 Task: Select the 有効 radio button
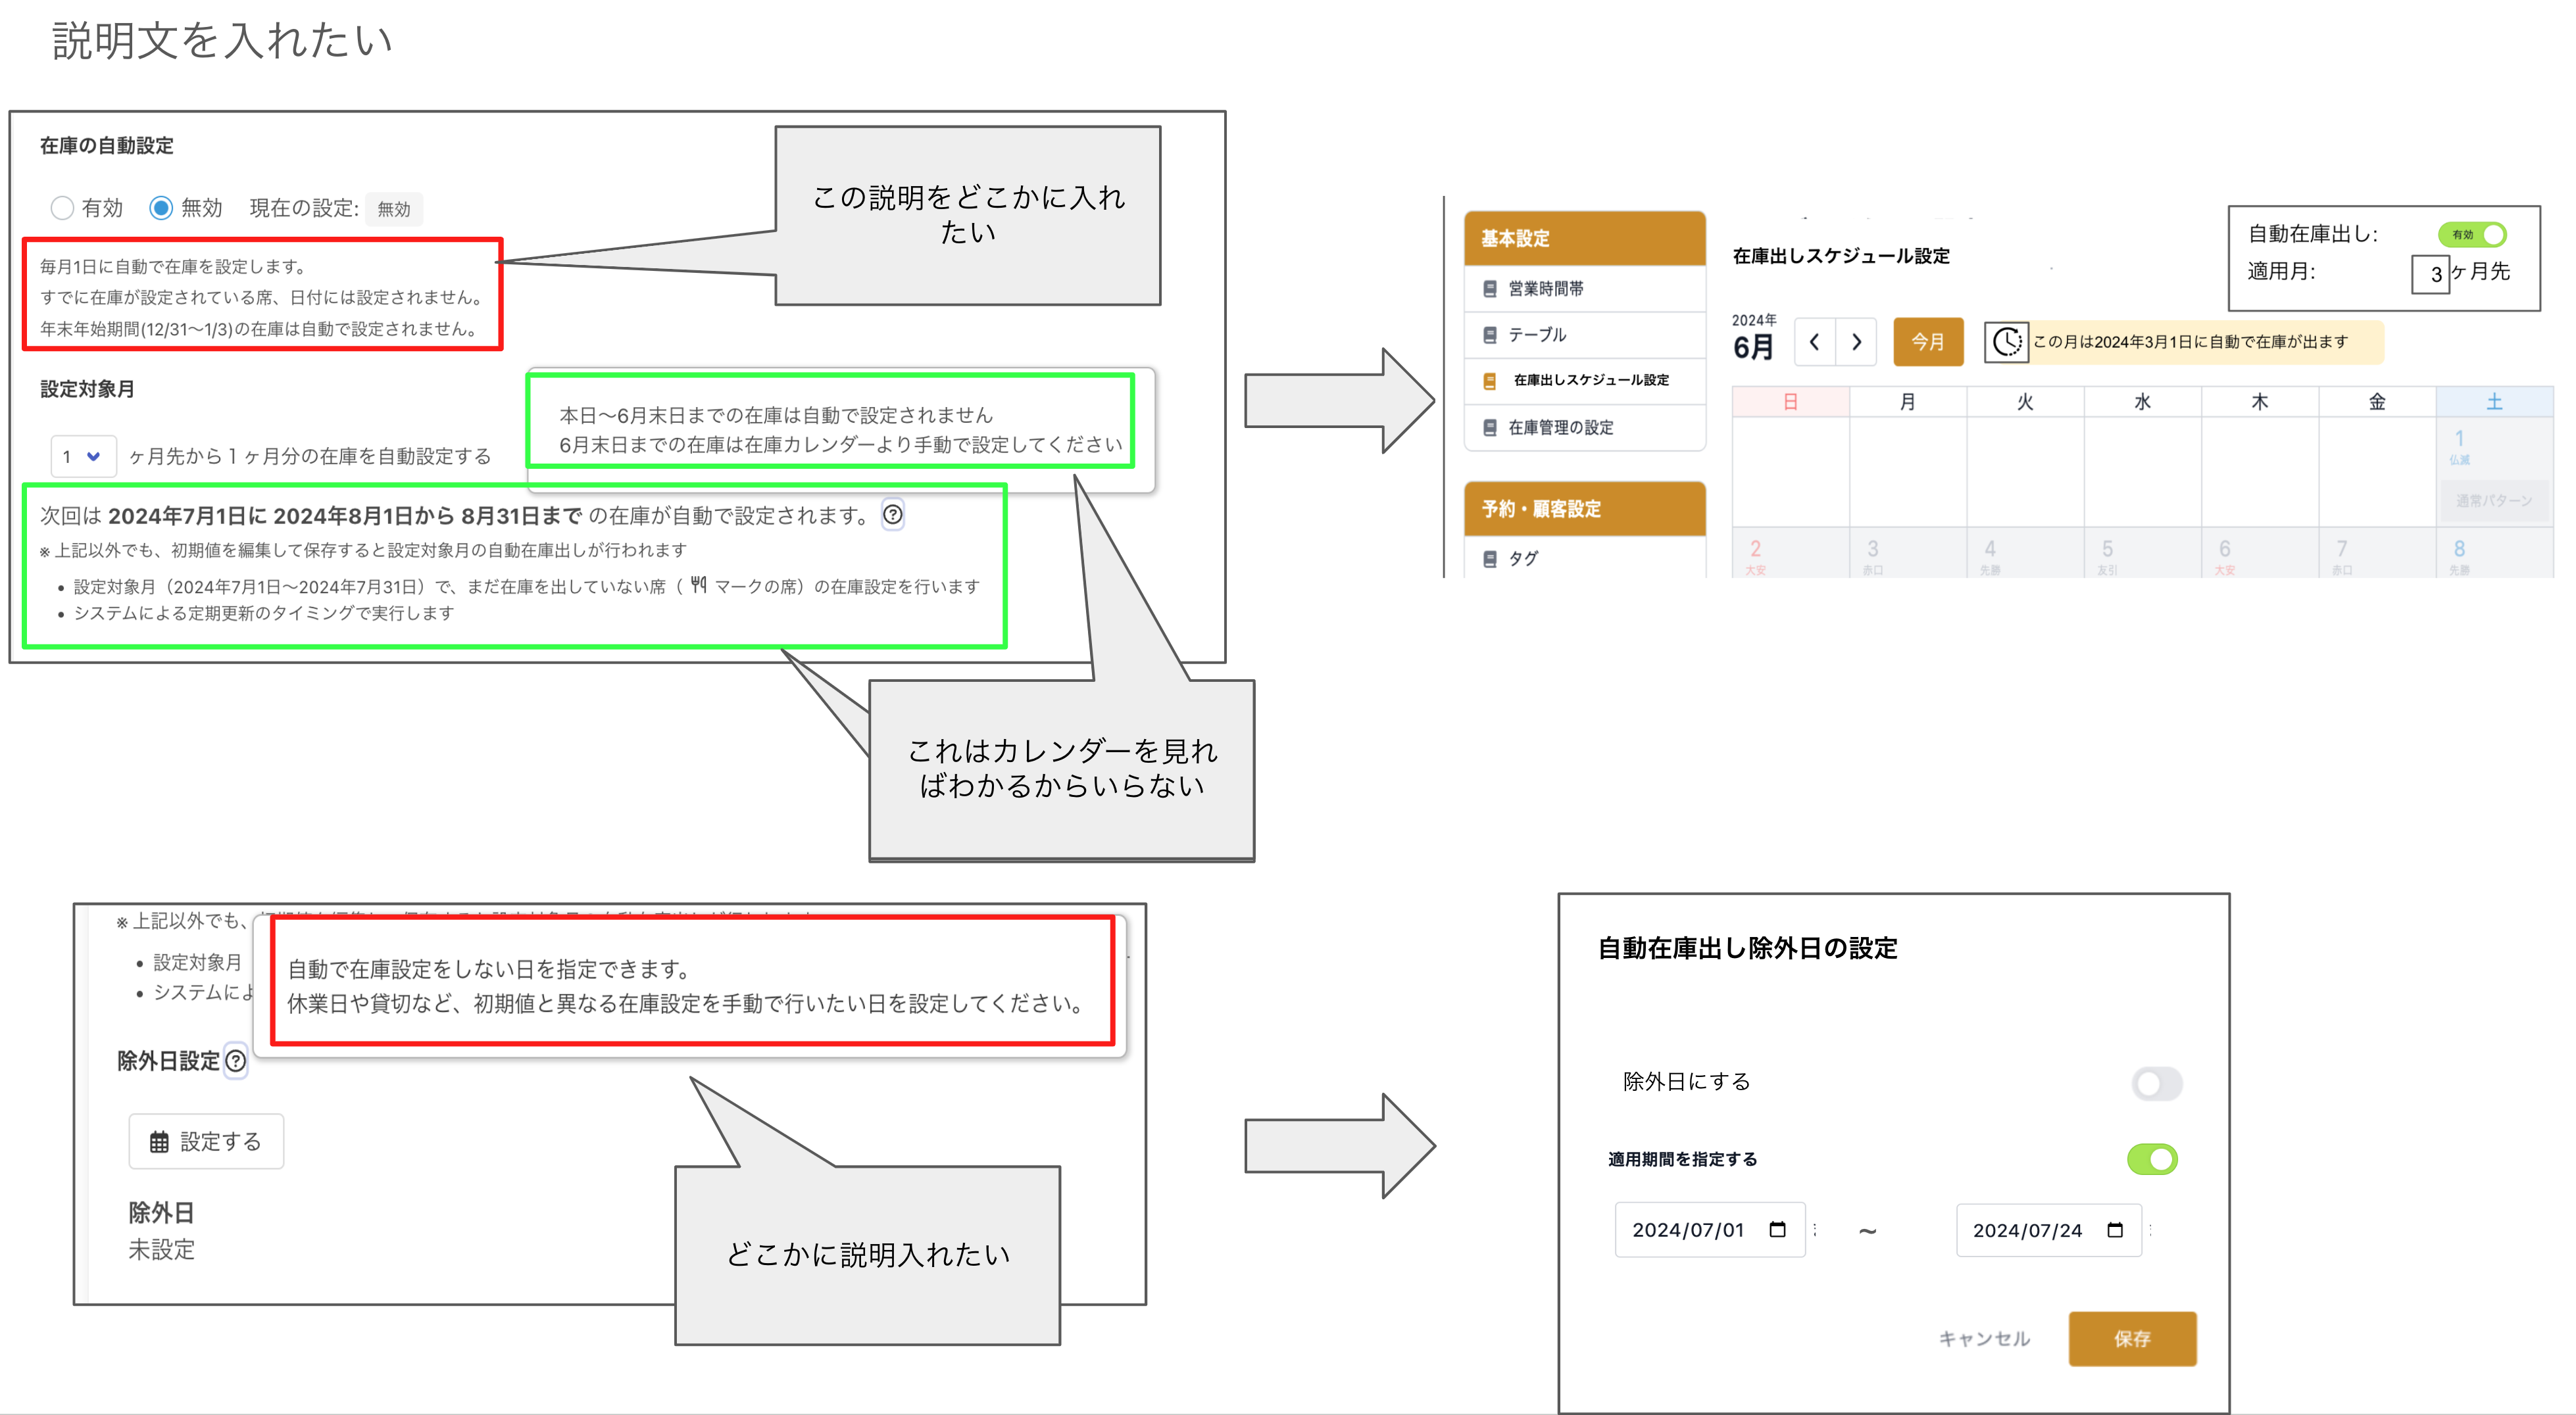[63, 208]
